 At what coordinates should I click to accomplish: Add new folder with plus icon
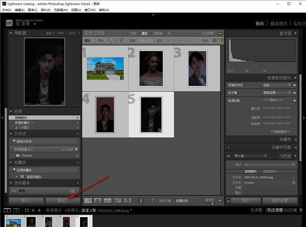pyautogui.click(x=77, y=134)
